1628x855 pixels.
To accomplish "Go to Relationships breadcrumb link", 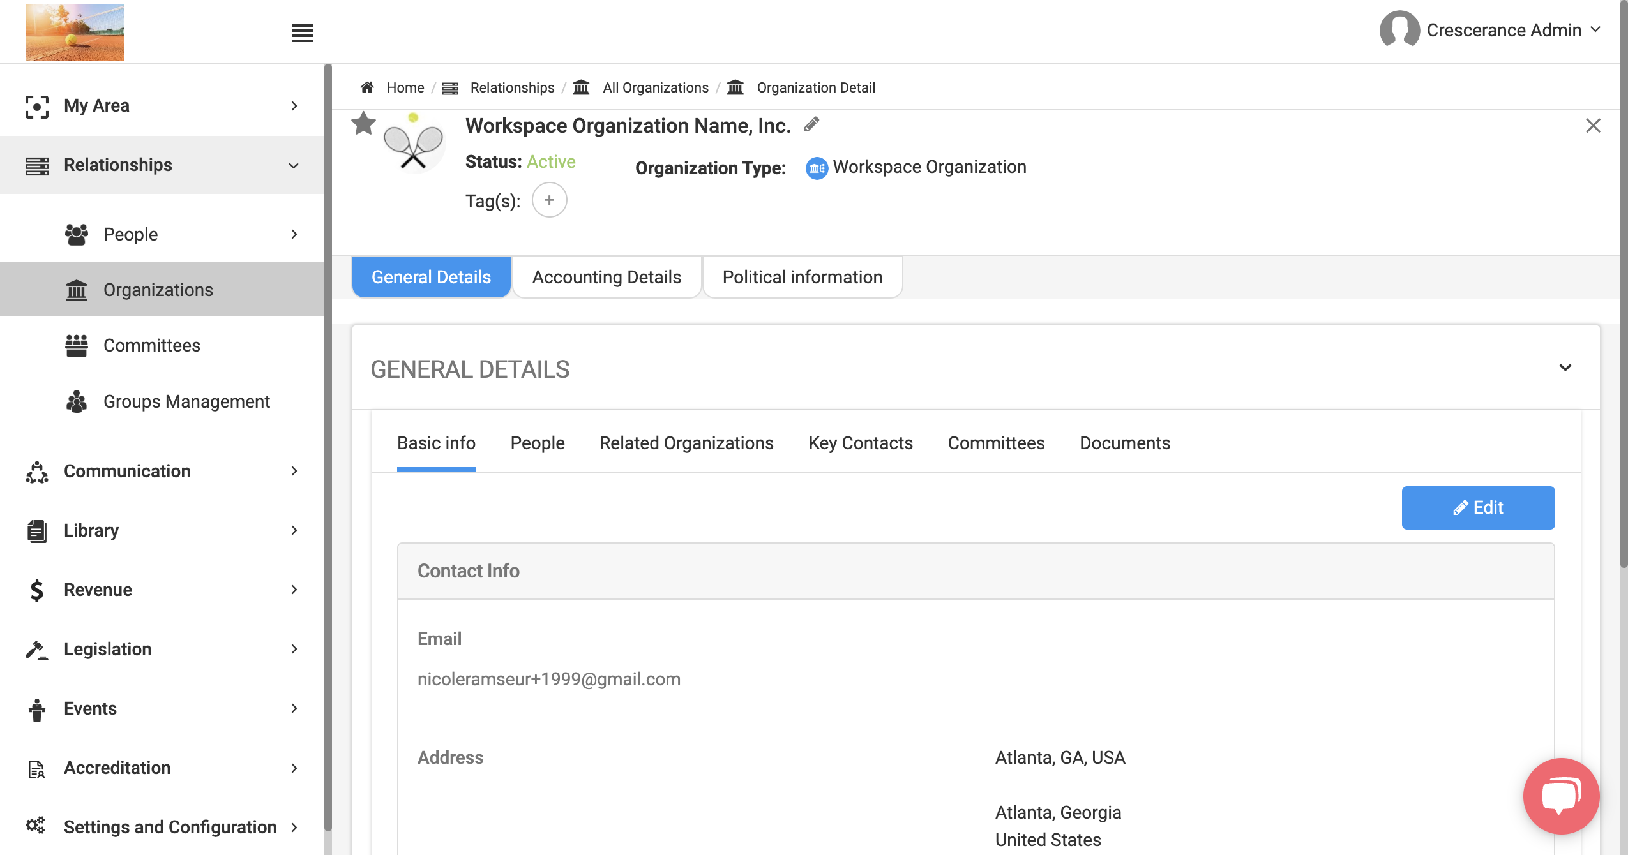I will 512,87.
